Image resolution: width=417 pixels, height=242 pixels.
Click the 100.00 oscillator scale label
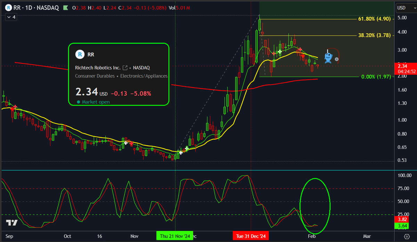404,176
